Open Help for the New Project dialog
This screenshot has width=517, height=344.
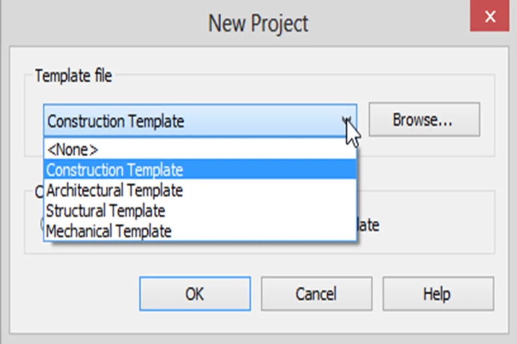click(438, 293)
